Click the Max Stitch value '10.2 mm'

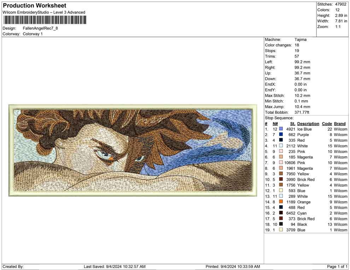(x=302, y=96)
